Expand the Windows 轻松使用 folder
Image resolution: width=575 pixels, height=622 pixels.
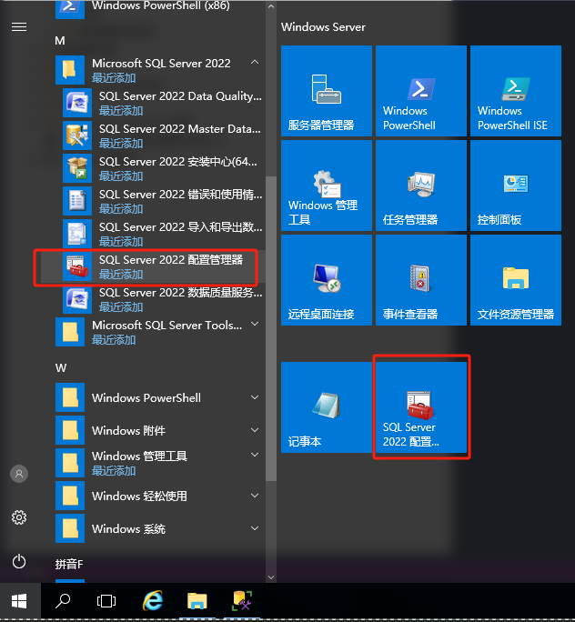click(255, 496)
